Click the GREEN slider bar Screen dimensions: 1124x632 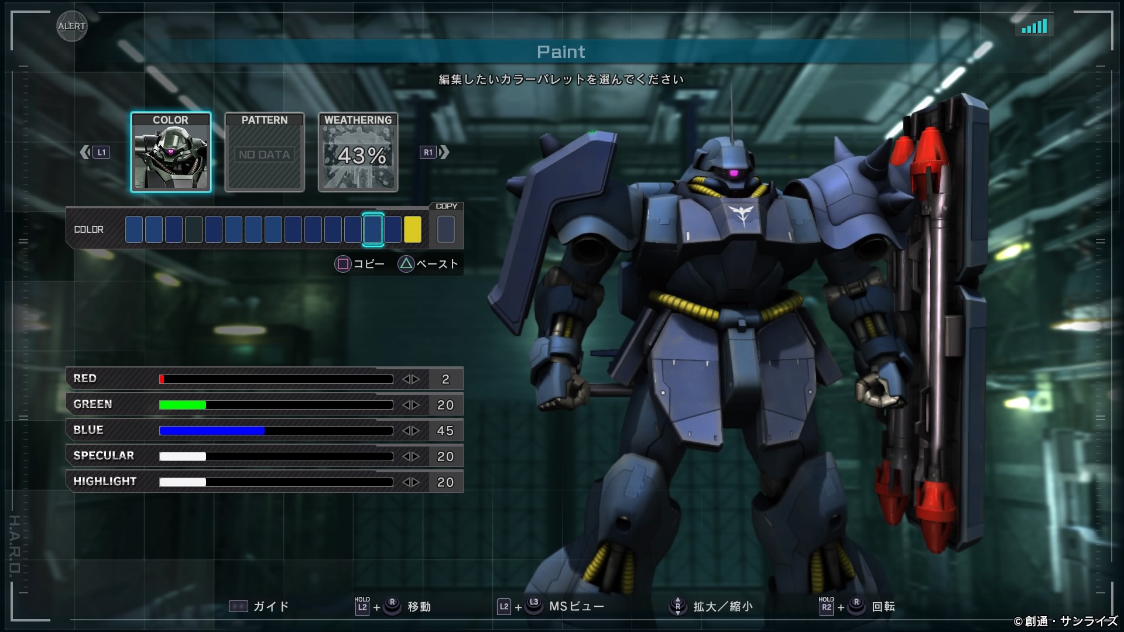pos(276,405)
